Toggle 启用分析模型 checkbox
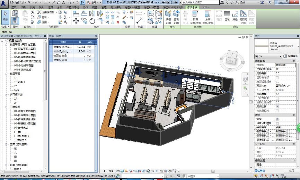The width and height of the screenshot is (300, 180). click(x=277, y=123)
